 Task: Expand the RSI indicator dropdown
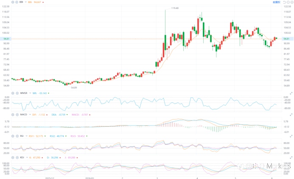pyautogui.click(x=26, y=136)
